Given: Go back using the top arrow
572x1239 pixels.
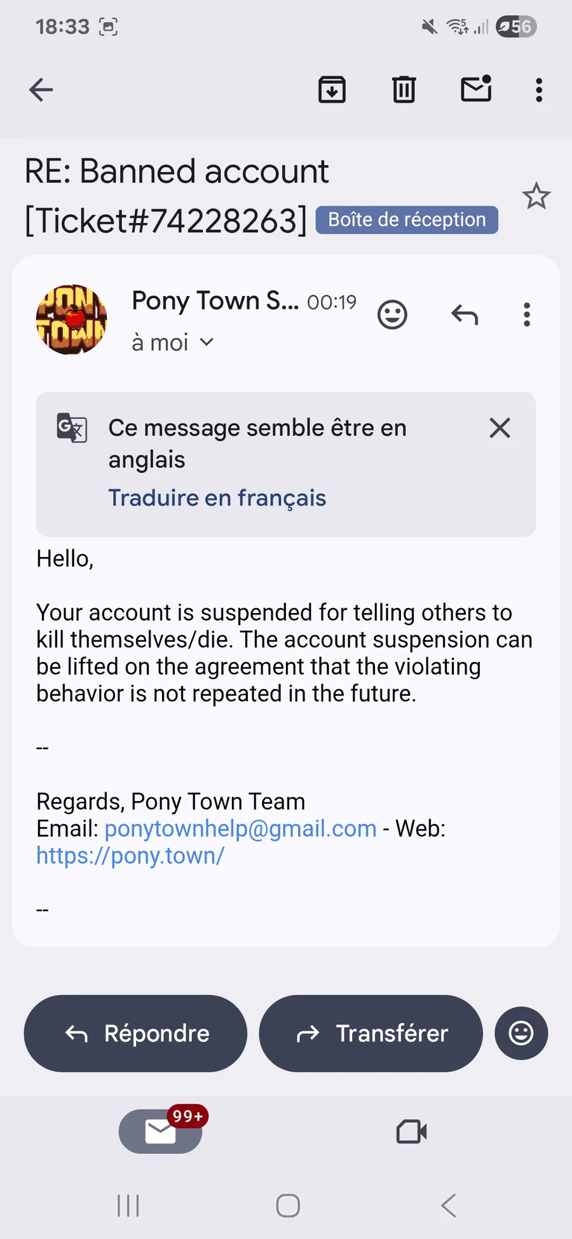Looking at the screenshot, I should point(41,90).
